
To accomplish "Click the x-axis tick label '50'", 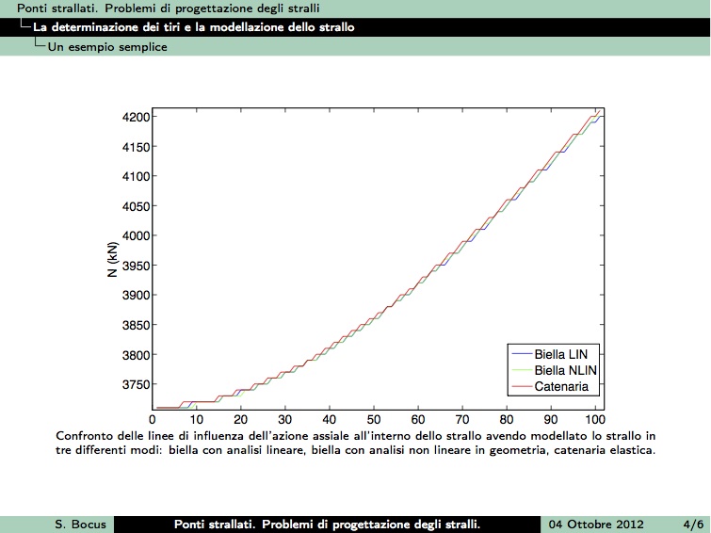I will (374, 419).
